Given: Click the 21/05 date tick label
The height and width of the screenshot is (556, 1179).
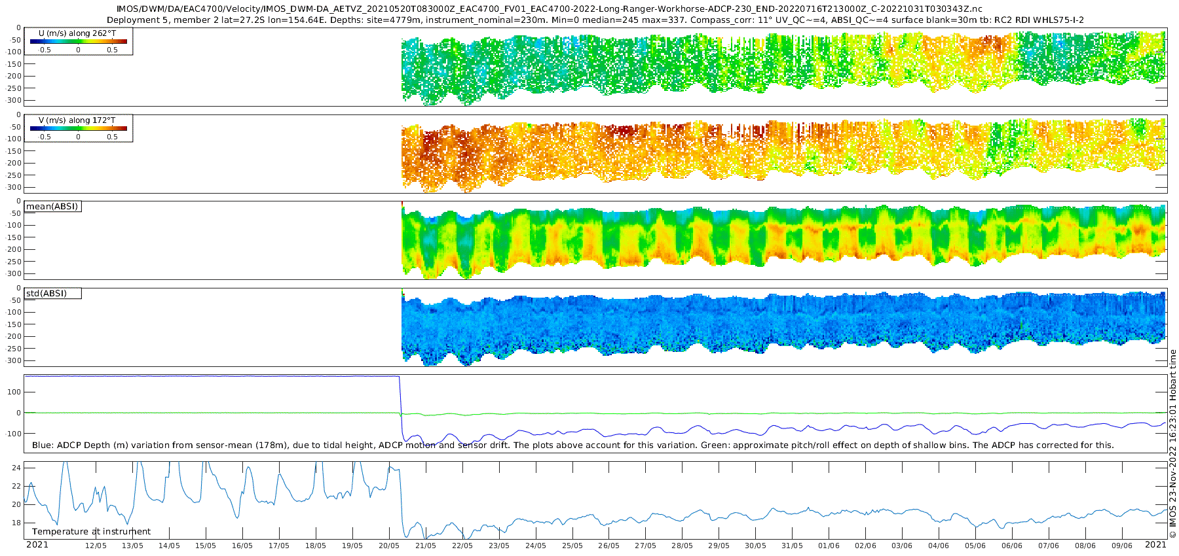Looking at the screenshot, I should coord(426,546).
